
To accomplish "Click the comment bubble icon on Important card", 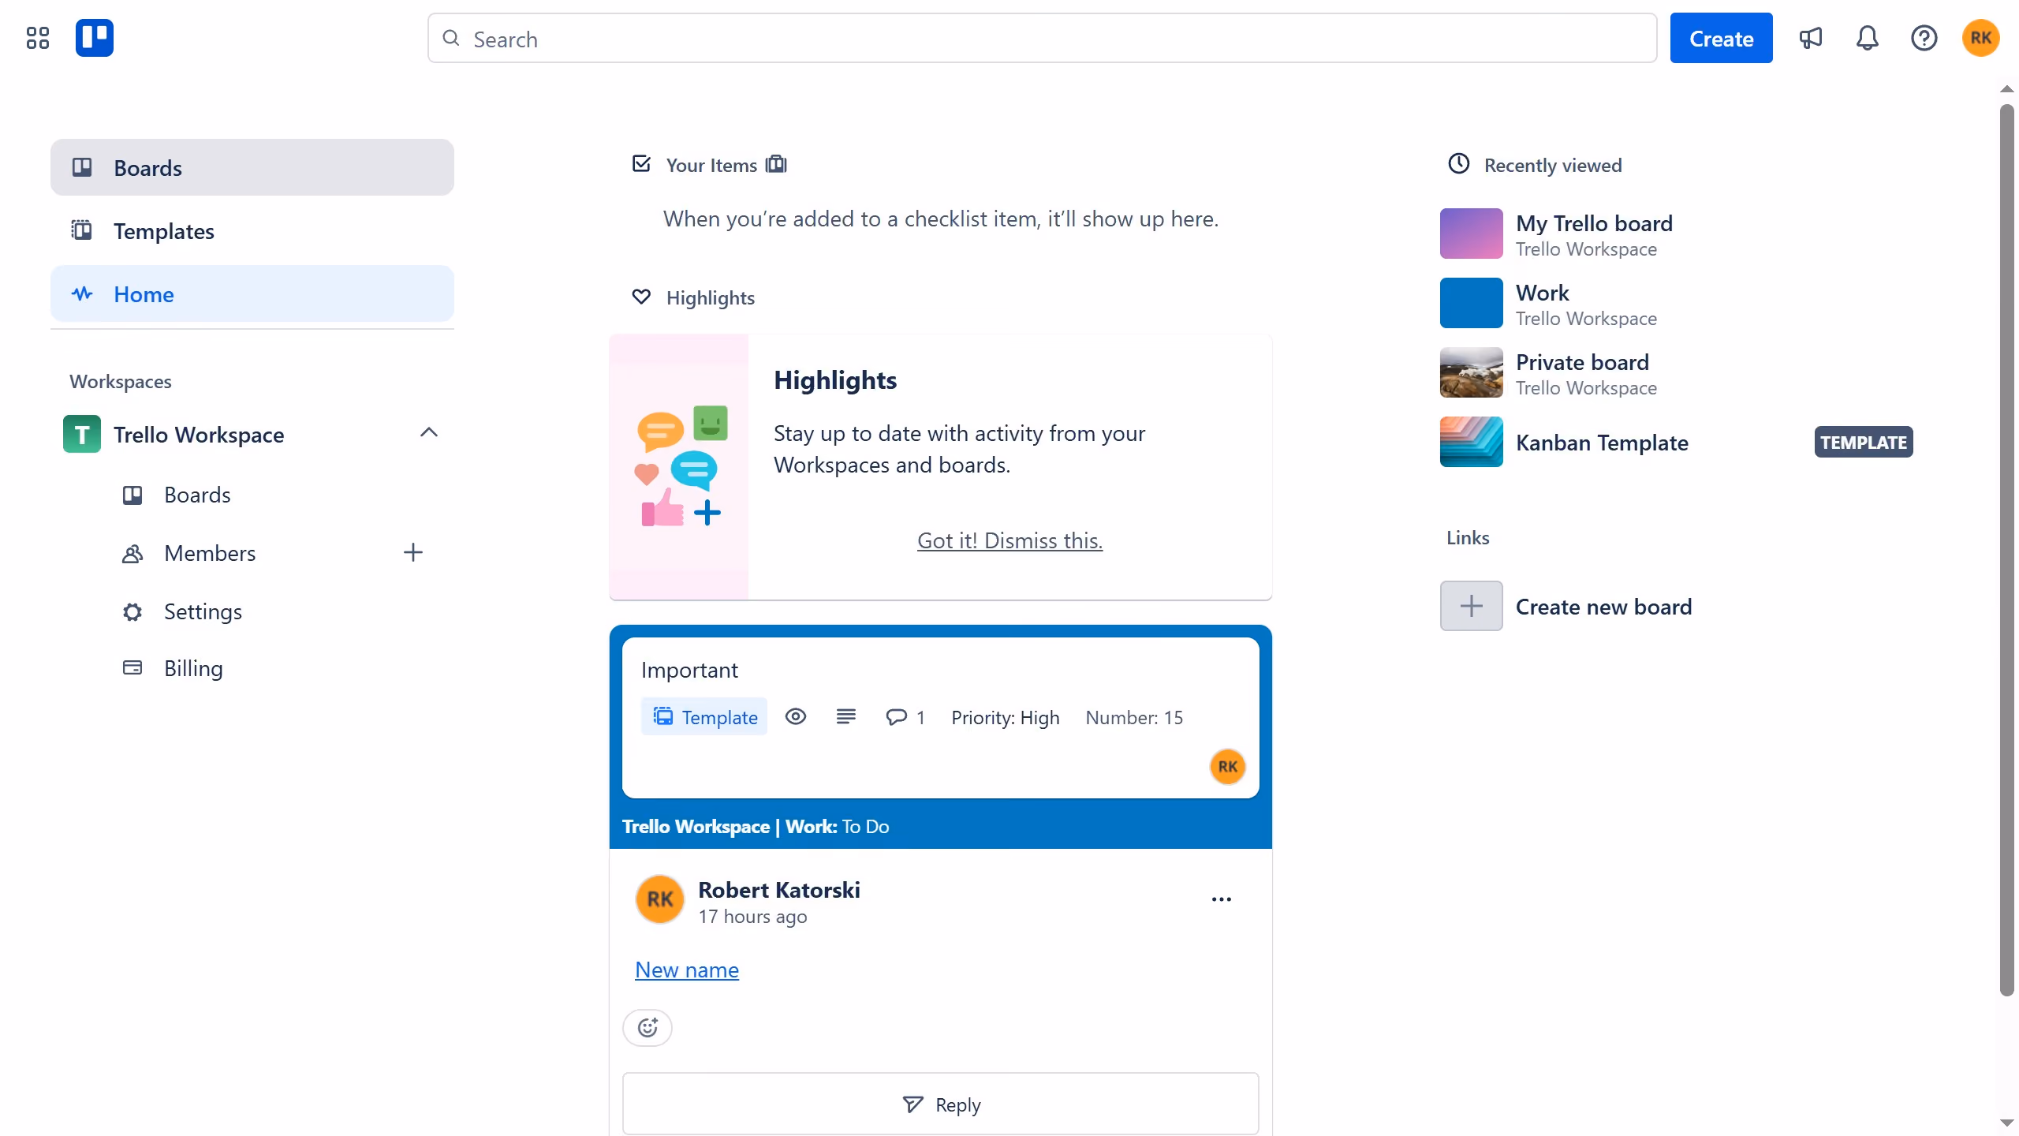I will pos(896,716).
